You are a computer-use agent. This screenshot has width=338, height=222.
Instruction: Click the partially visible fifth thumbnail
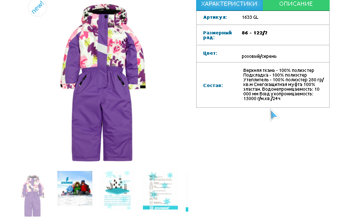pyautogui.click(x=187, y=191)
